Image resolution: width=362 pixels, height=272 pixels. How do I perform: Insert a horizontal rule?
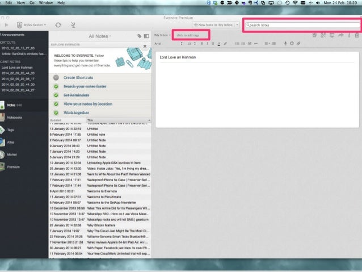click(256, 44)
